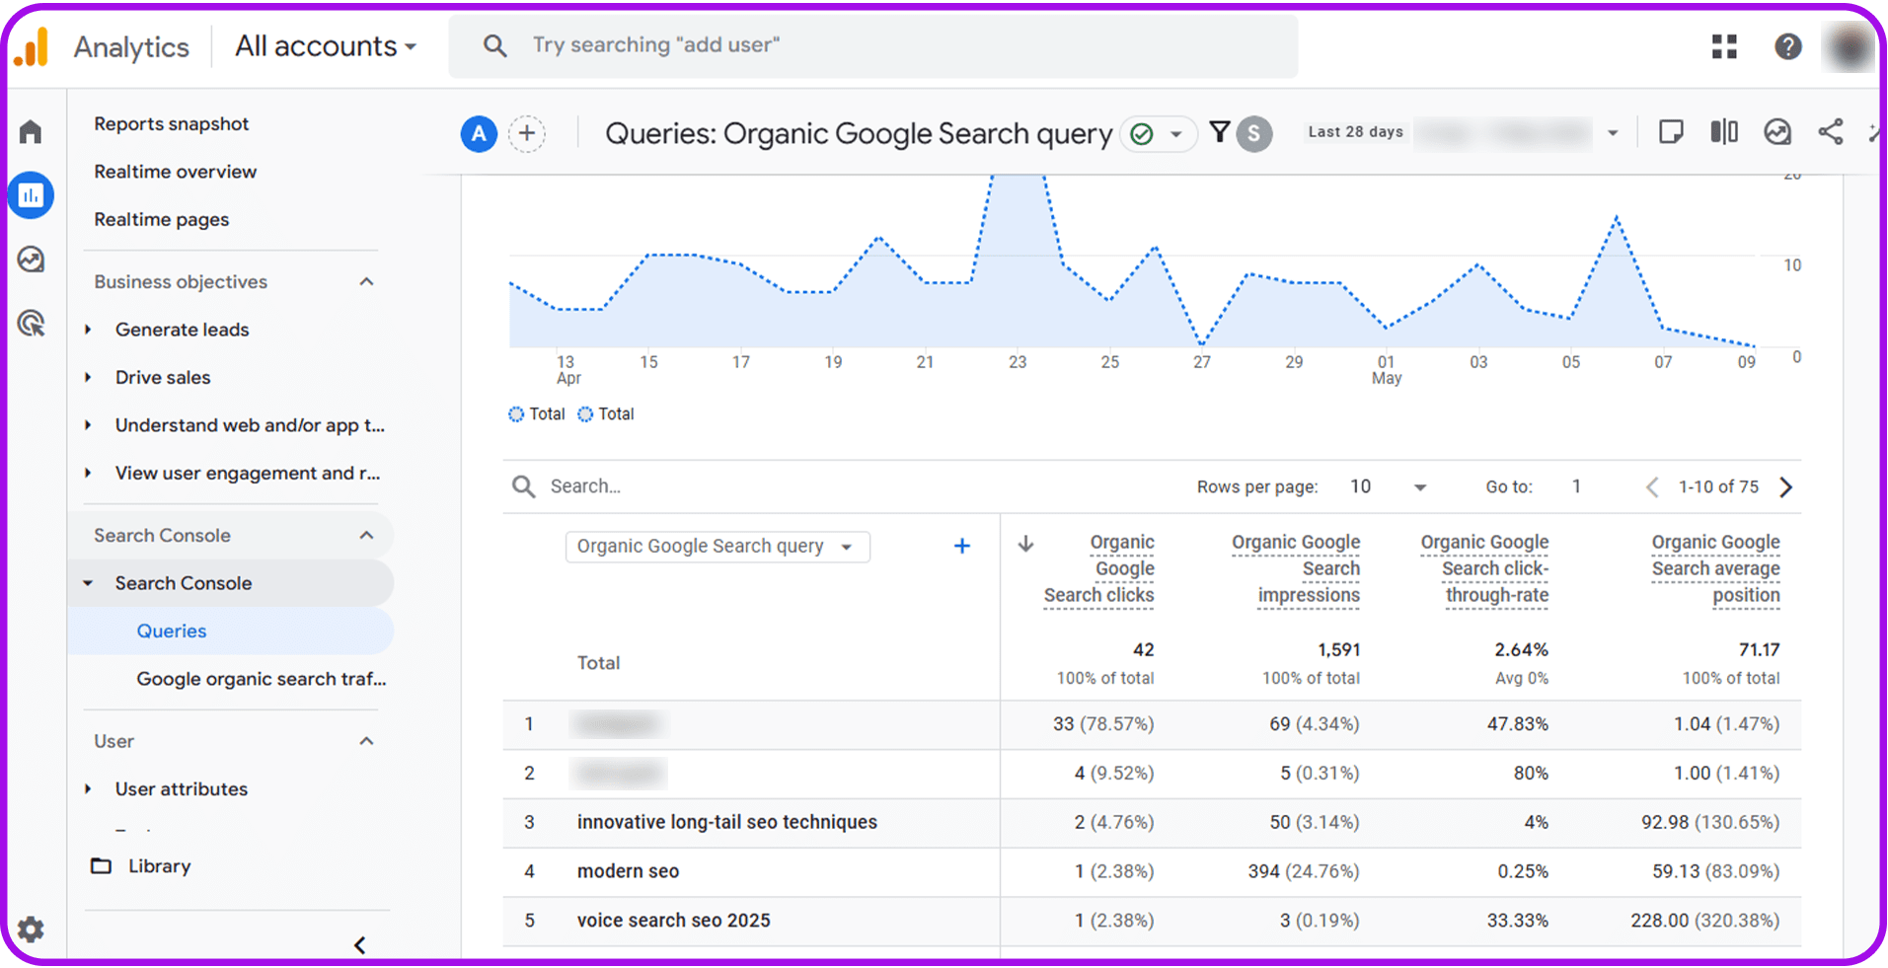Click the 394 (24.76%) impressions cell

coord(1303,871)
